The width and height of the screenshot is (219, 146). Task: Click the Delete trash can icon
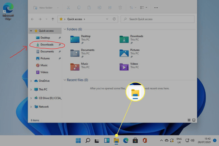120,7
